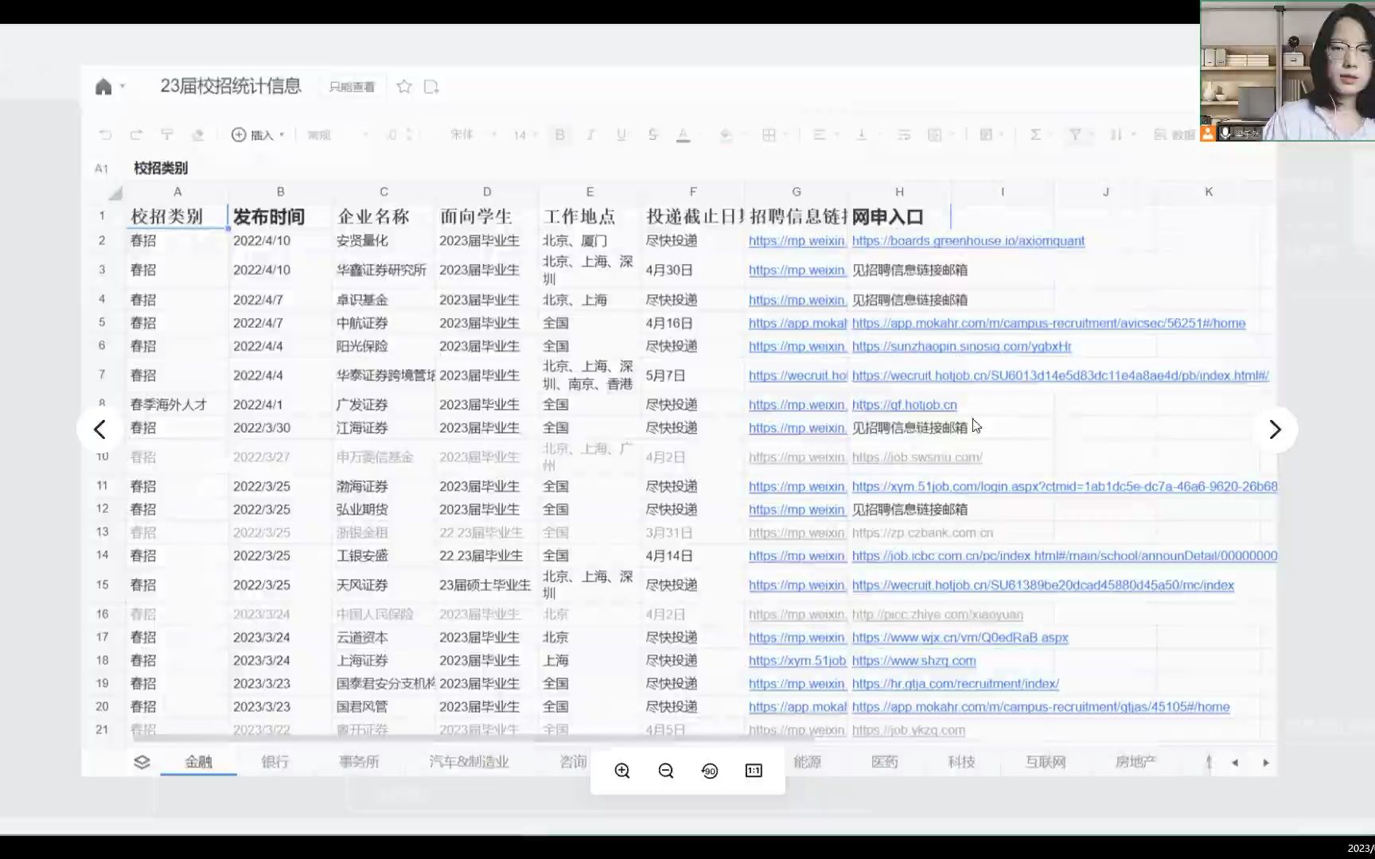Click the home icon
The width and height of the screenshot is (1375, 859).
(103, 87)
